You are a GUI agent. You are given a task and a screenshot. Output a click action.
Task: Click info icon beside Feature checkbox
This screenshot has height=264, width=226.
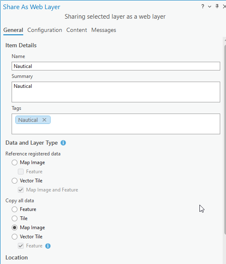48,246
